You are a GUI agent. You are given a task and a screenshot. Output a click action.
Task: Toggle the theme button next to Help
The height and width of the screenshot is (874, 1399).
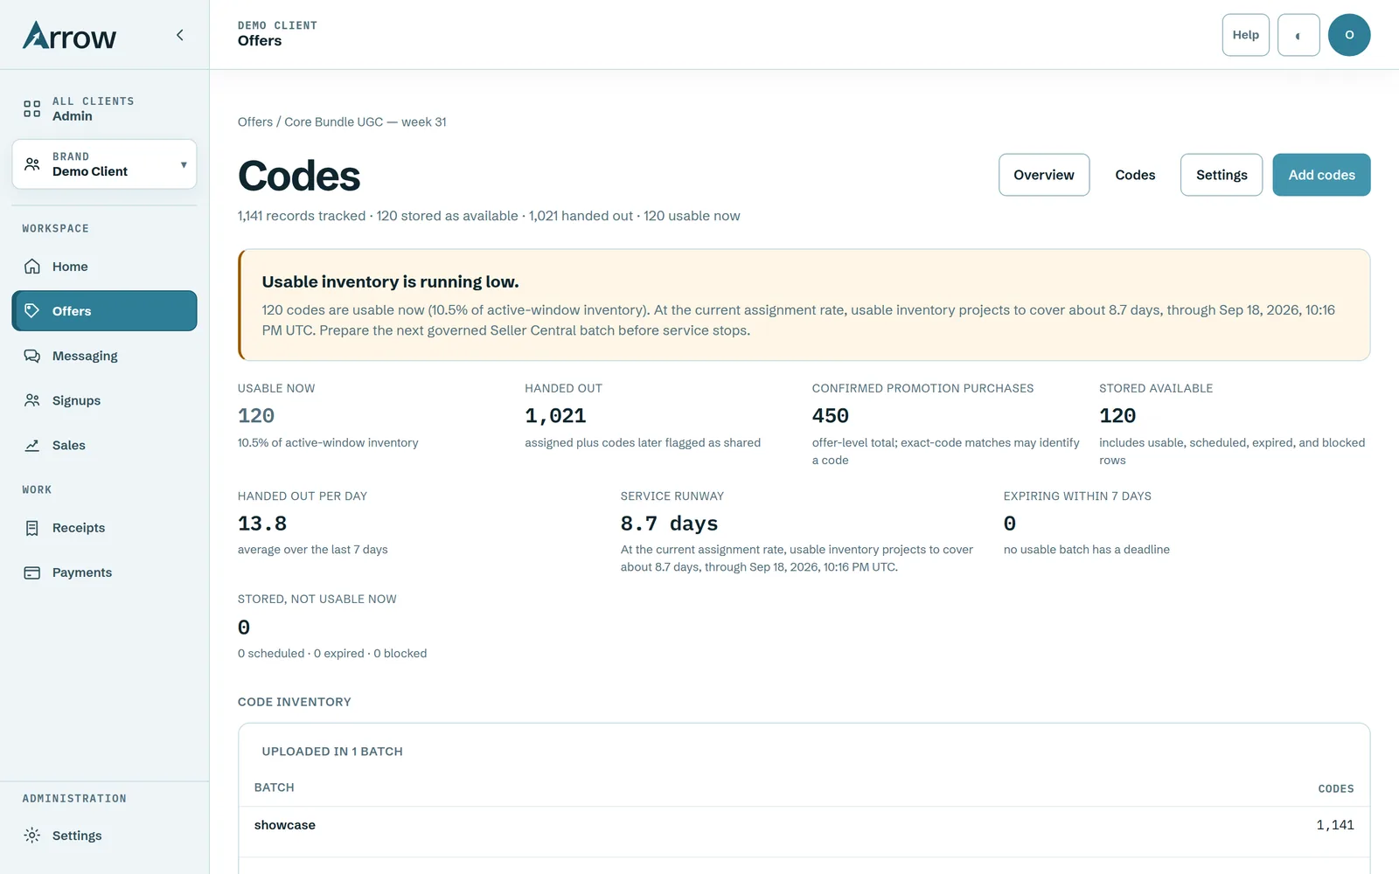click(x=1298, y=35)
